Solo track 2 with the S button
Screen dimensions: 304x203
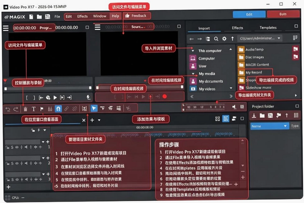(x=12, y=163)
